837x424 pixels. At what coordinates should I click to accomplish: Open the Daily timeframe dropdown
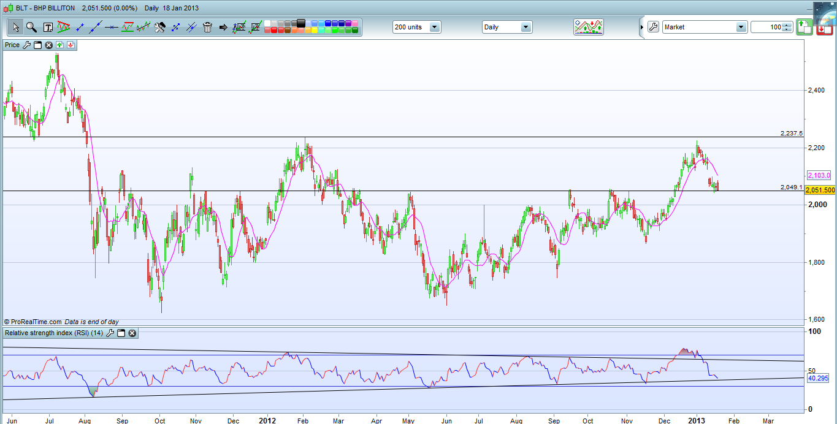pyautogui.click(x=526, y=27)
